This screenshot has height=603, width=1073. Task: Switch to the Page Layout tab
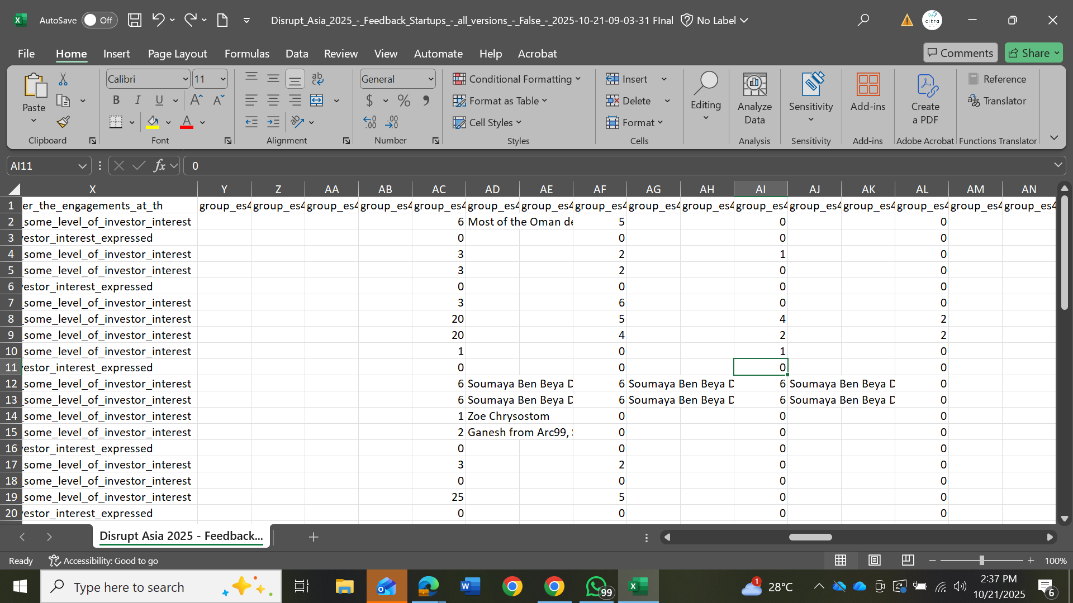pyautogui.click(x=177, y=54)
